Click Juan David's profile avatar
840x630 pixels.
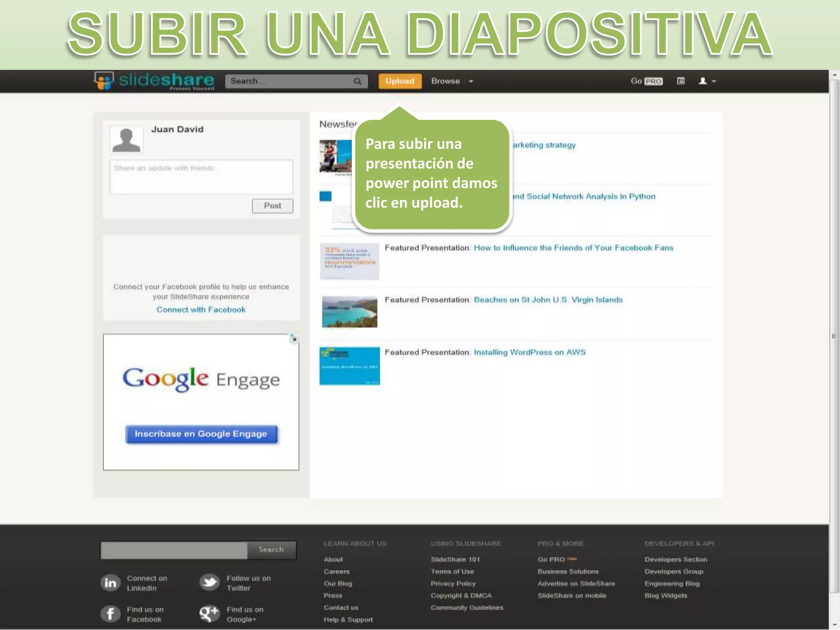point(126,140)
